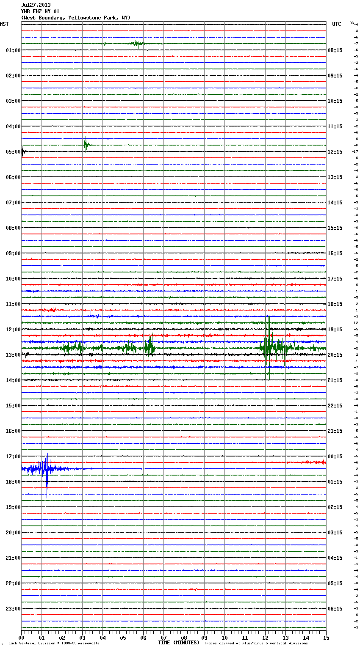The width and height of the screenshot is (360, 649).
Task: Select the 01:00 MST time label
Action: click(x=13, y=50)
